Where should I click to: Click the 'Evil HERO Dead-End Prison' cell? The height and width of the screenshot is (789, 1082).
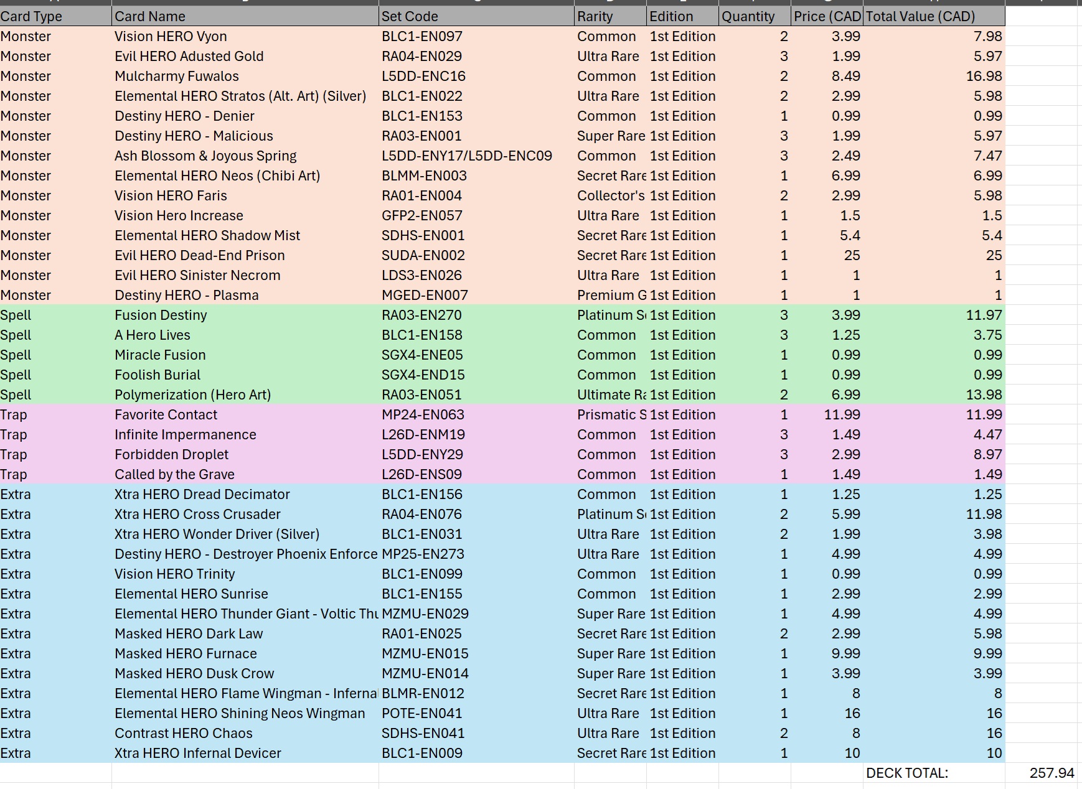click(245, 255)
